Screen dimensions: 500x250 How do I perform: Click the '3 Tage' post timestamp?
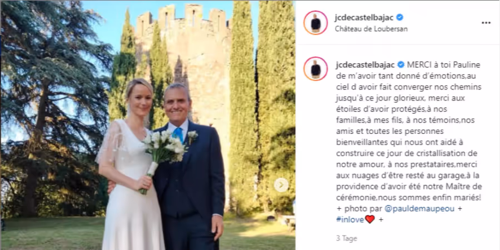[347, 238]
